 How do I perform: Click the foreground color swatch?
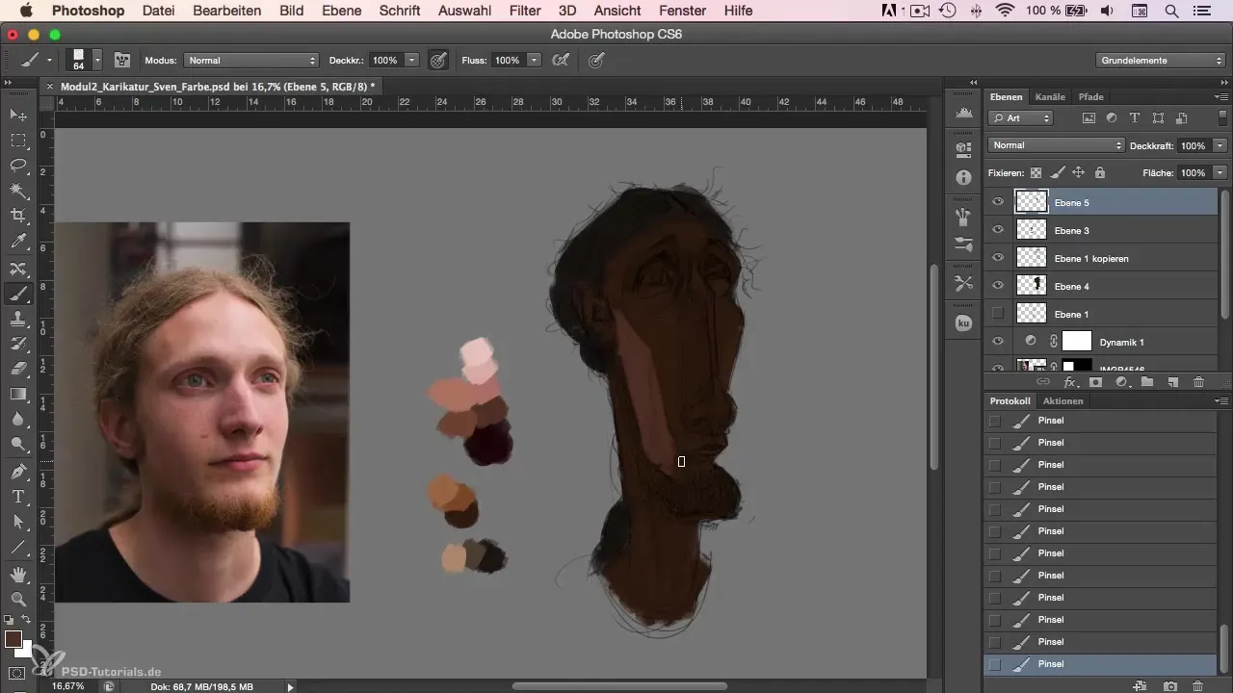13,639
